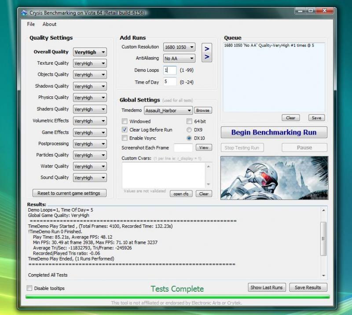Open the About menu
This screenshot has height=315, width=352.
pos(49,24)
